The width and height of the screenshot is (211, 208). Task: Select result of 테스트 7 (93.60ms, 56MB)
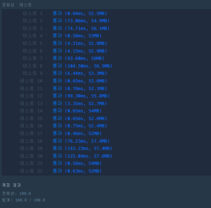tap(78, 58)
